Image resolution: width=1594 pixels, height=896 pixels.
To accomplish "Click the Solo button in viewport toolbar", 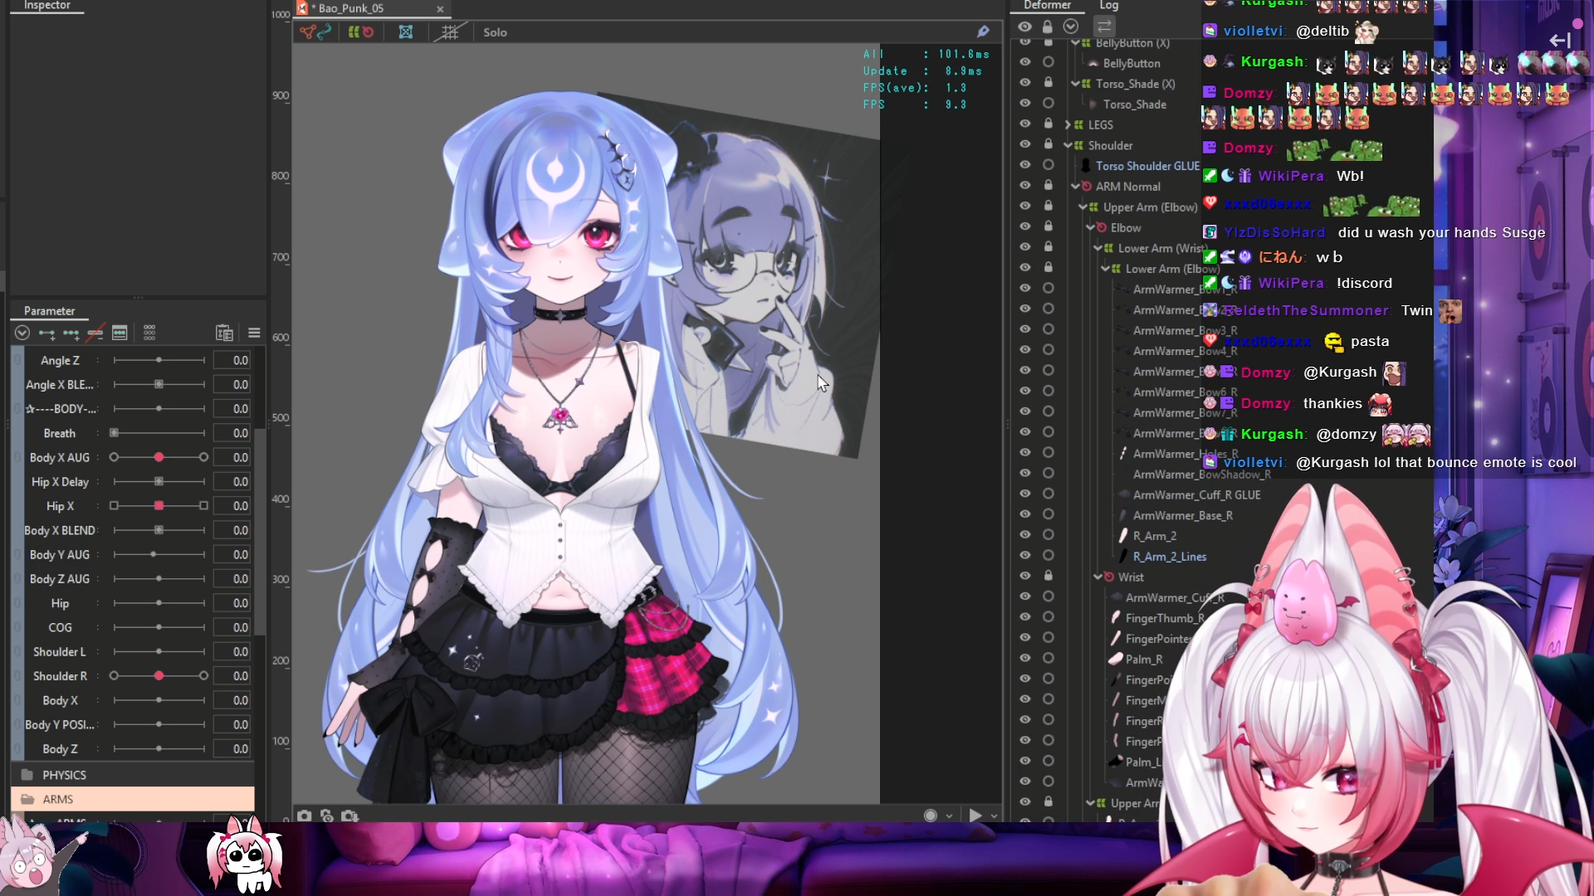I will pos(495,32).
